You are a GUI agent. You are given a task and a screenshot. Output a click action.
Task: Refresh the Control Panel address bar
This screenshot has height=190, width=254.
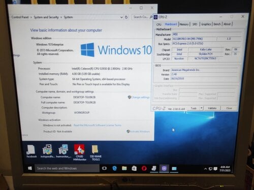126,17
